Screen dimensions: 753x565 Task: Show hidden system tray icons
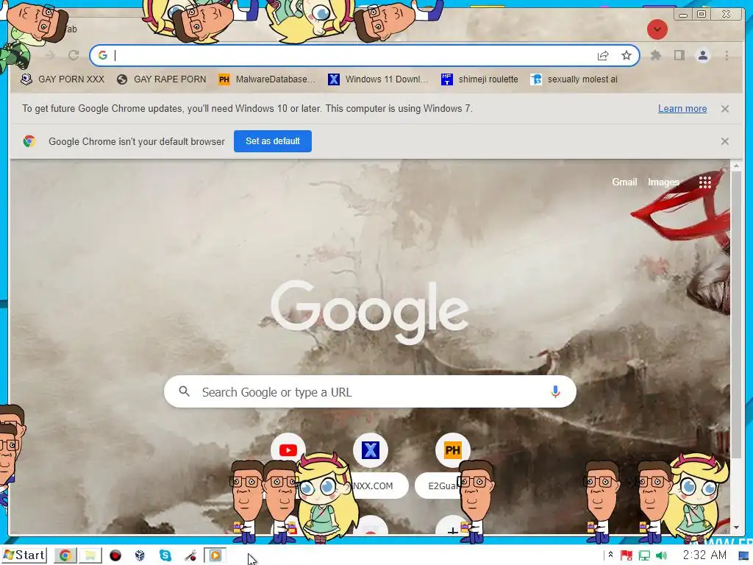pos(610,555)
